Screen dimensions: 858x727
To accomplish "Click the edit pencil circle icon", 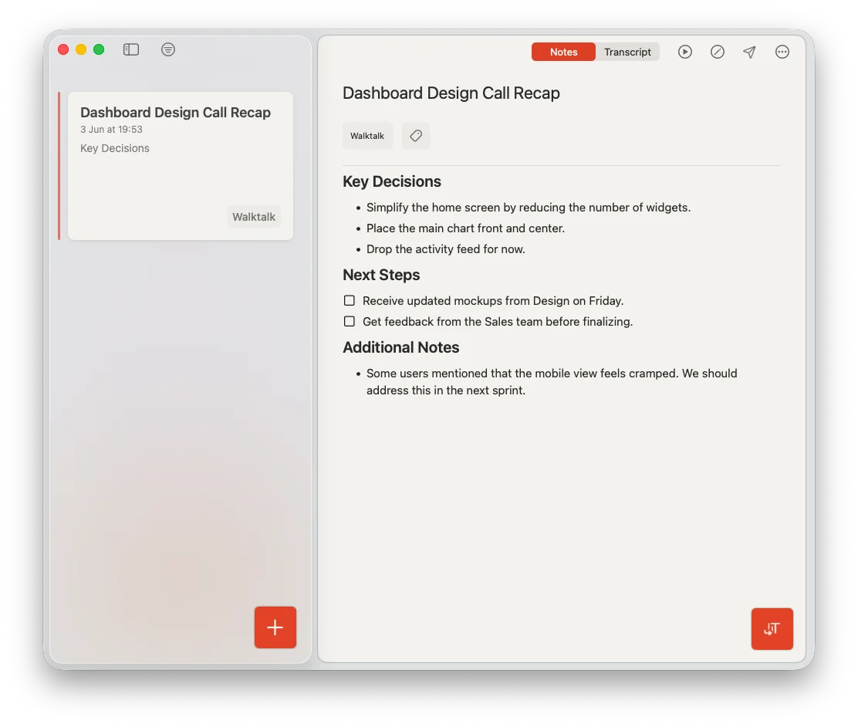I will tap(718, 52).
